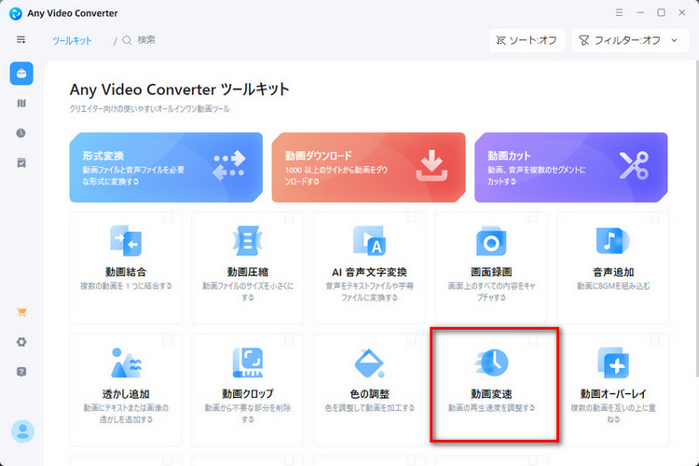Screen dimensions: 699x466
Task: Click the Any Video Converter logo
Action: (x=15, y=13)
